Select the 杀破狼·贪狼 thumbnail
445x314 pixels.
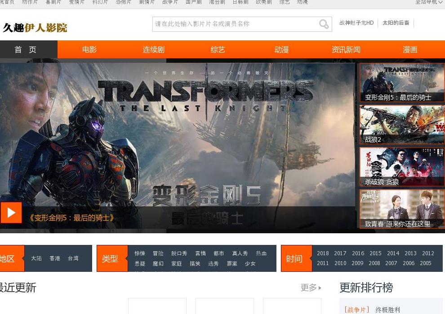pyautogui.click(x=402, y=167)
